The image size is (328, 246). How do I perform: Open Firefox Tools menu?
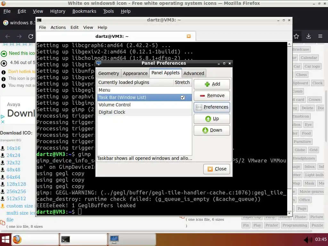(108, 11)
